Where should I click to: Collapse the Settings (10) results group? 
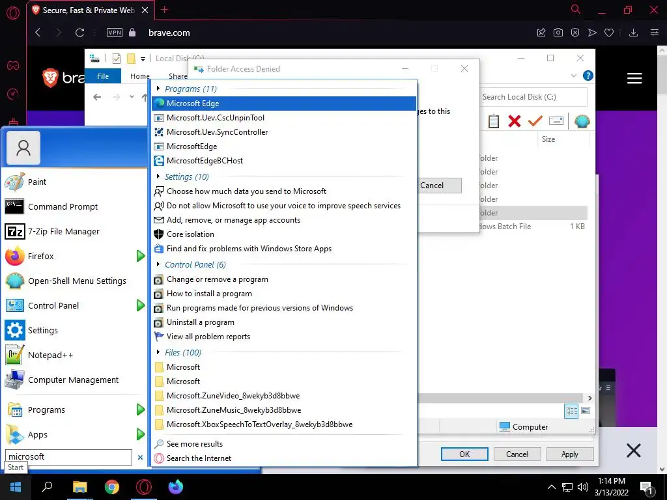158,176
